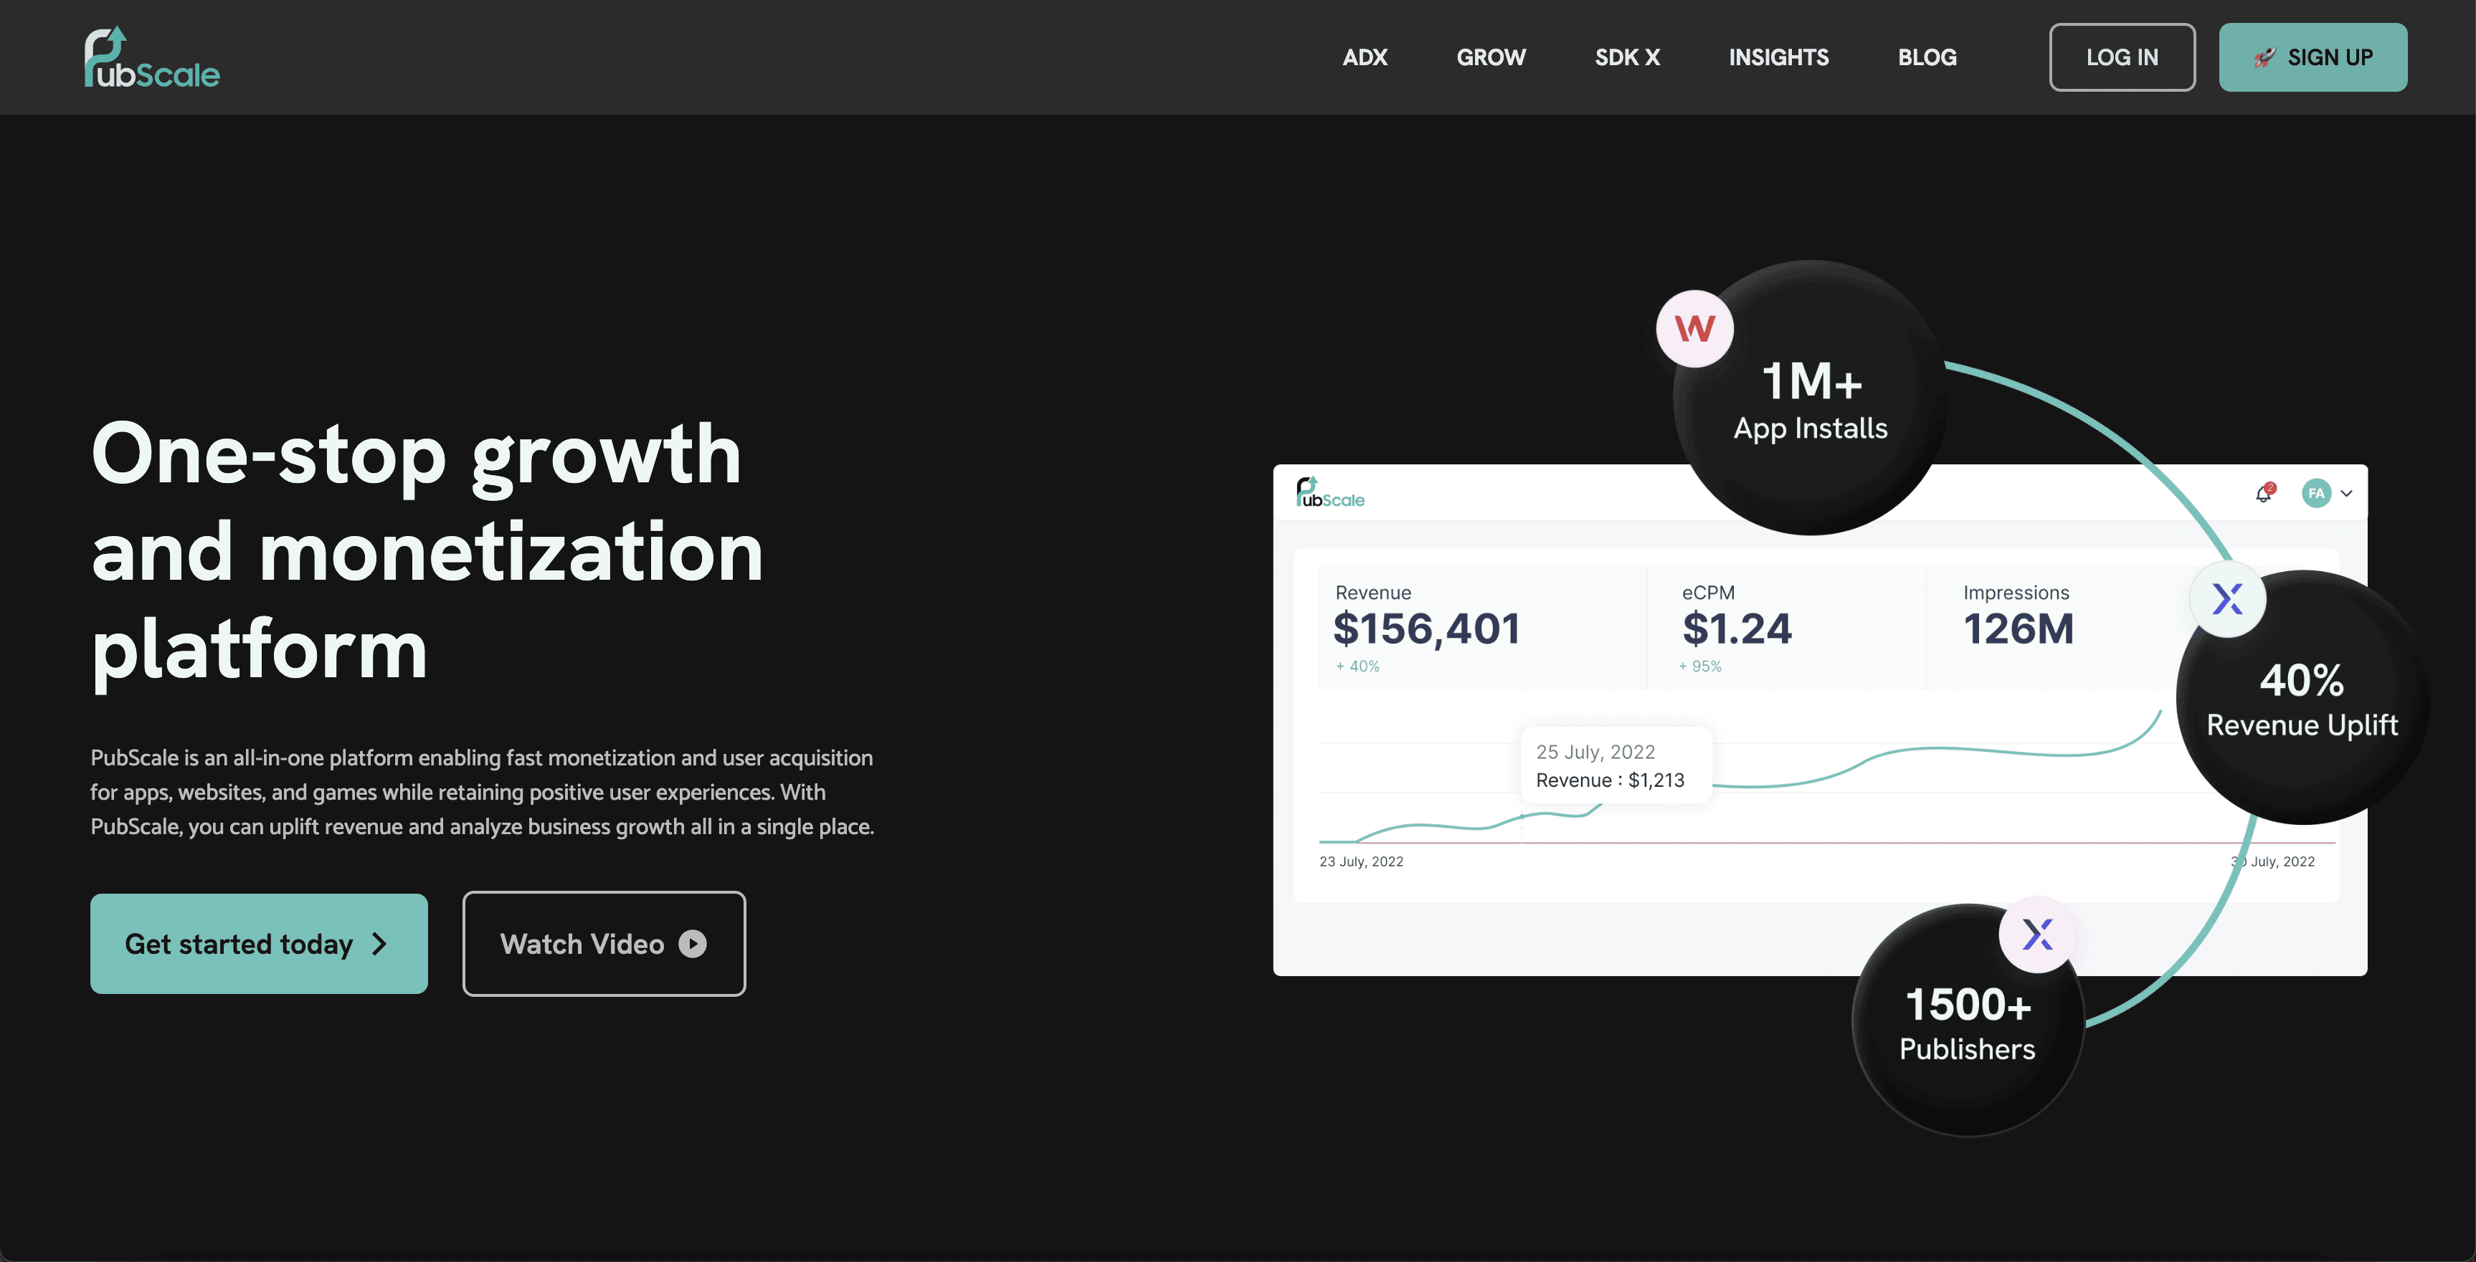Click the FA avatar in the dashboard

click(x=2316, y=493)
